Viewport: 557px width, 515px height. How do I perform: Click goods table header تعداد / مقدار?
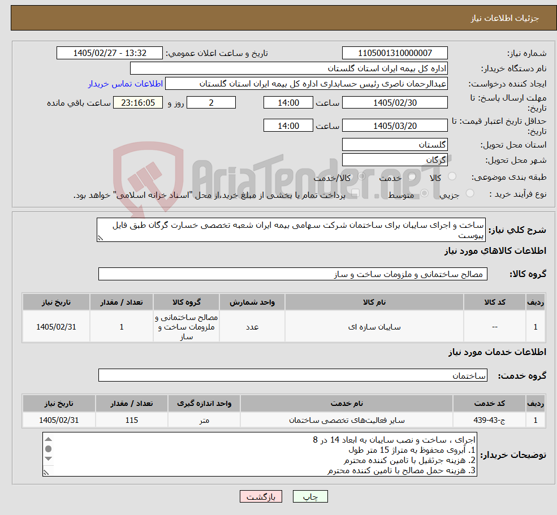(121, 302)
